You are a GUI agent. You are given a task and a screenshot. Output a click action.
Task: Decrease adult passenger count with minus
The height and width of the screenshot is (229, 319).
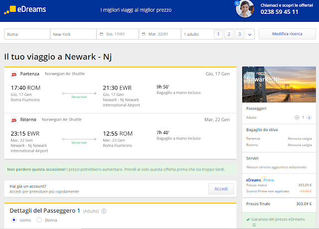(x=297, y=117)
